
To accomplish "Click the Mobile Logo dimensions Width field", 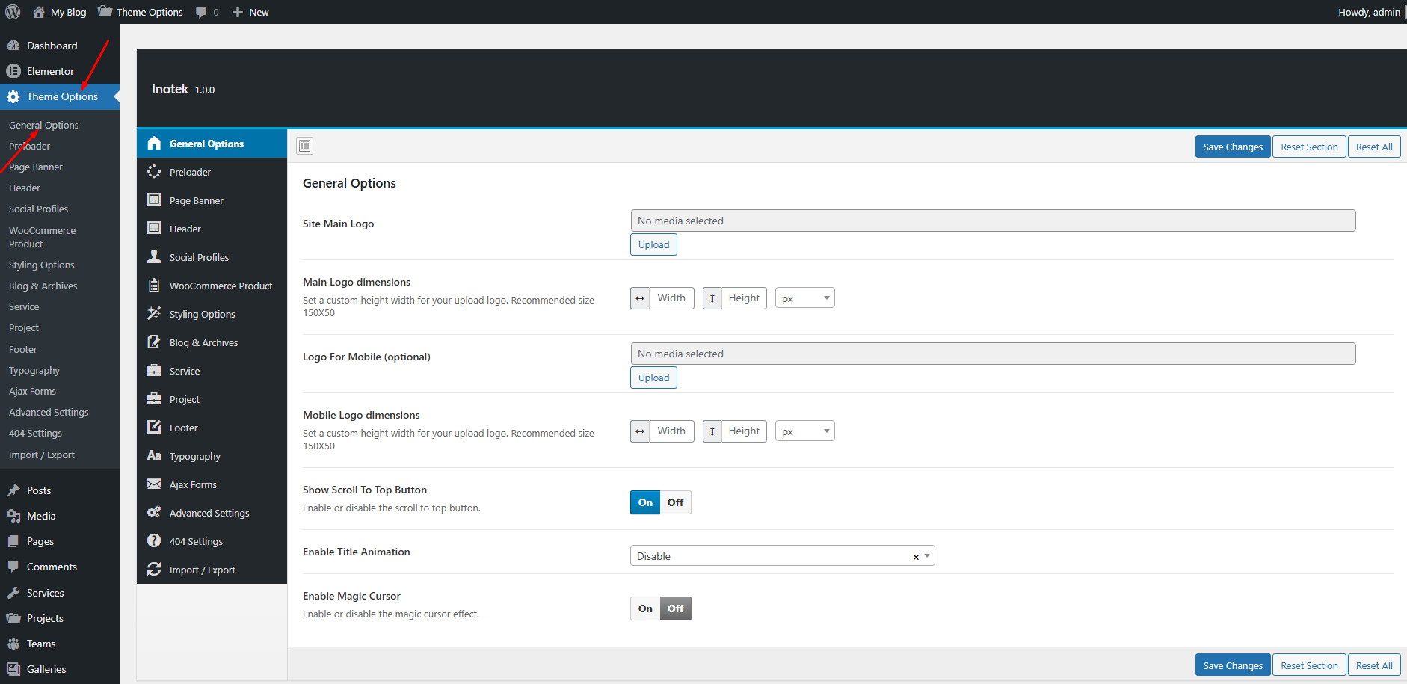I will click(671, 431).
